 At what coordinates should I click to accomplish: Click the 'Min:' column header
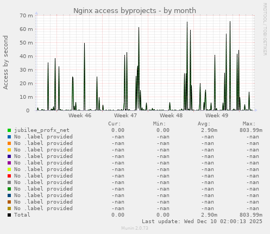(x=159, y=124)
